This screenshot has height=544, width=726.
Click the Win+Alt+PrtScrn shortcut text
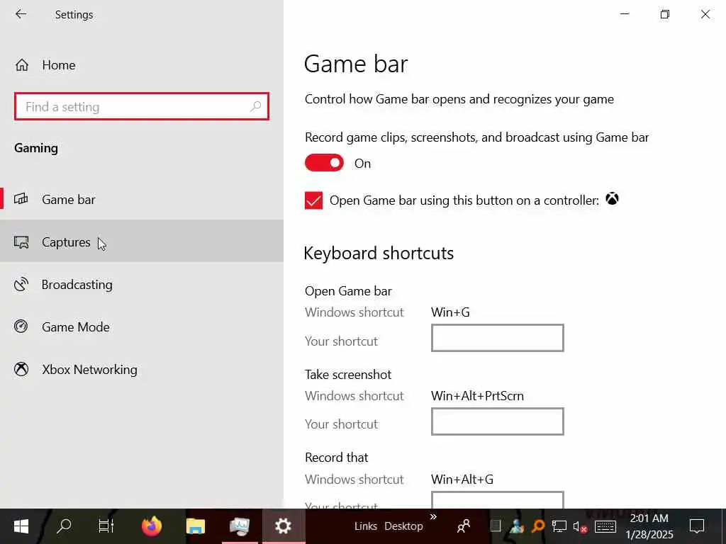(477, 396)
